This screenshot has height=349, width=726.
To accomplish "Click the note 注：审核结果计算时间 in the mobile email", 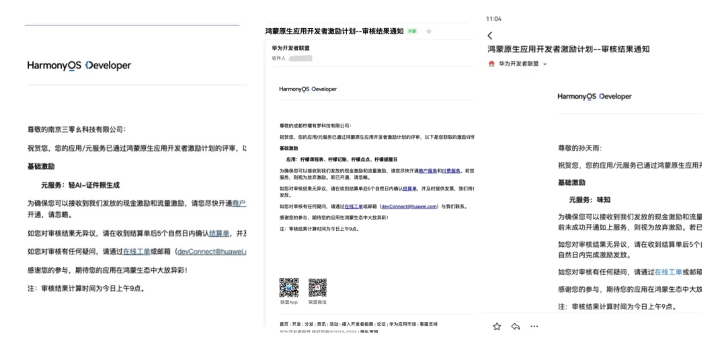I will point(616,307).
